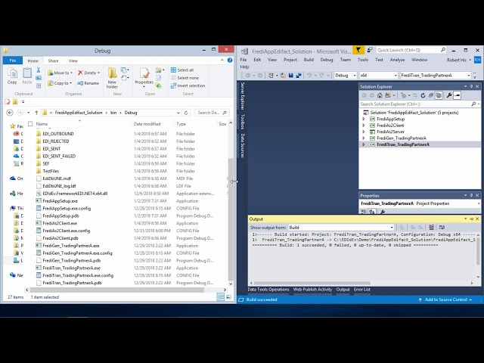Click Add to Source Control in status bar
Screen dimensions: 484x363
[x=445, y=299]
